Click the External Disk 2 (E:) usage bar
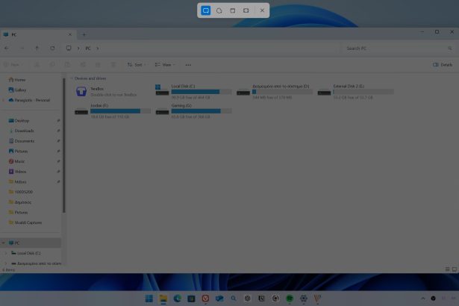 (363, 92)
